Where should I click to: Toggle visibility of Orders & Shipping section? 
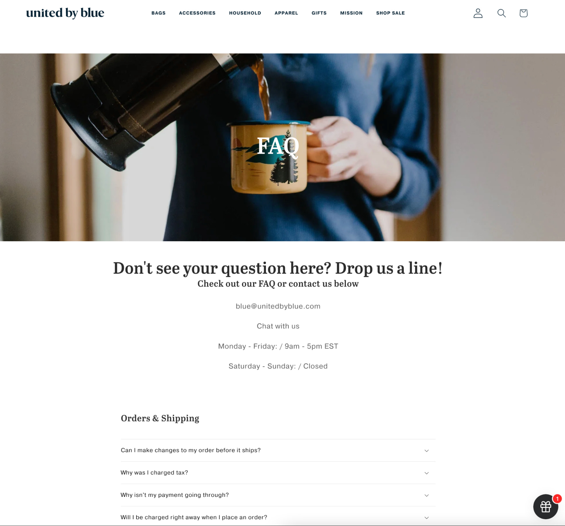159,418
